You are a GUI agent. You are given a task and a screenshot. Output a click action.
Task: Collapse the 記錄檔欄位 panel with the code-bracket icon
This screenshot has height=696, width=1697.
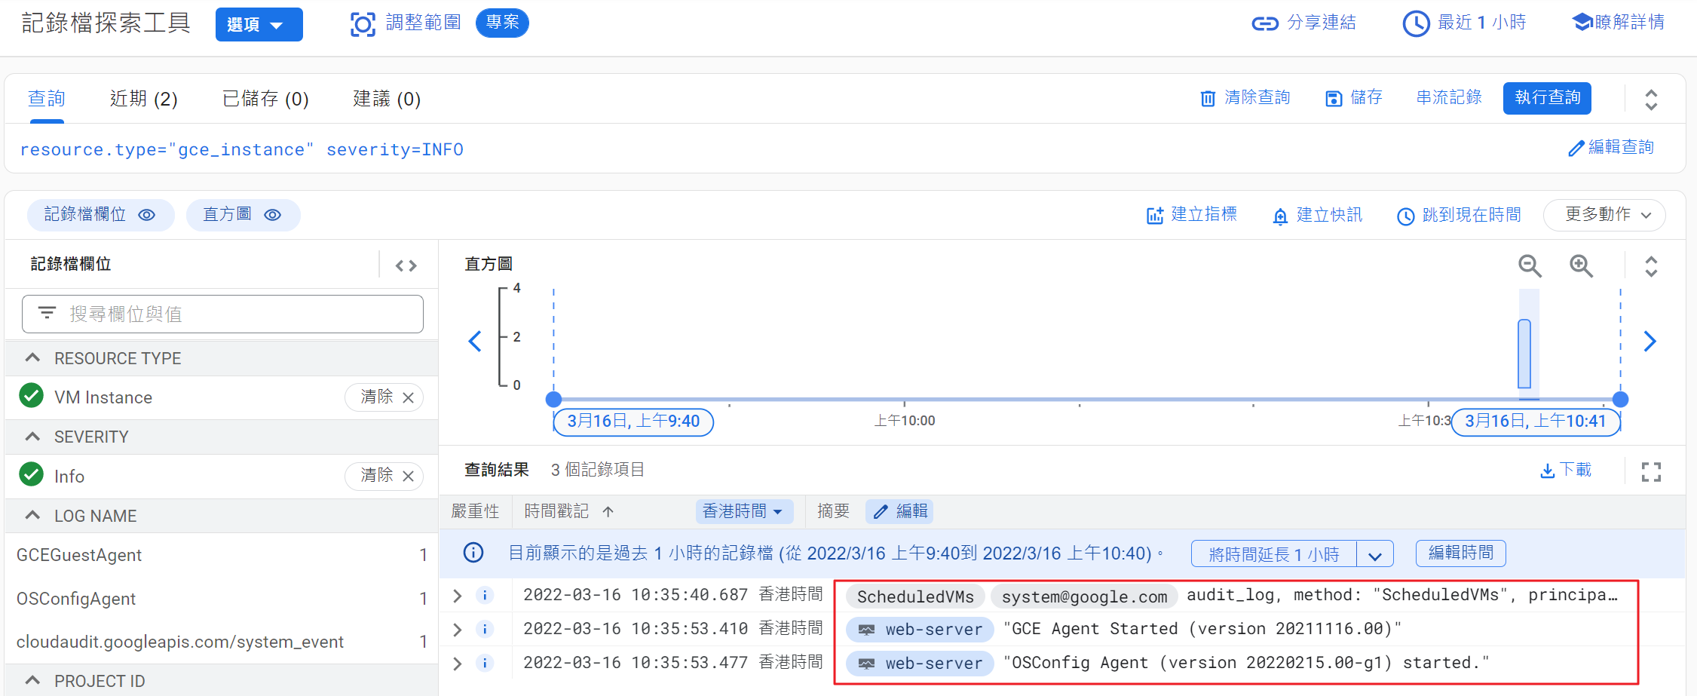[x=406, y=265]
